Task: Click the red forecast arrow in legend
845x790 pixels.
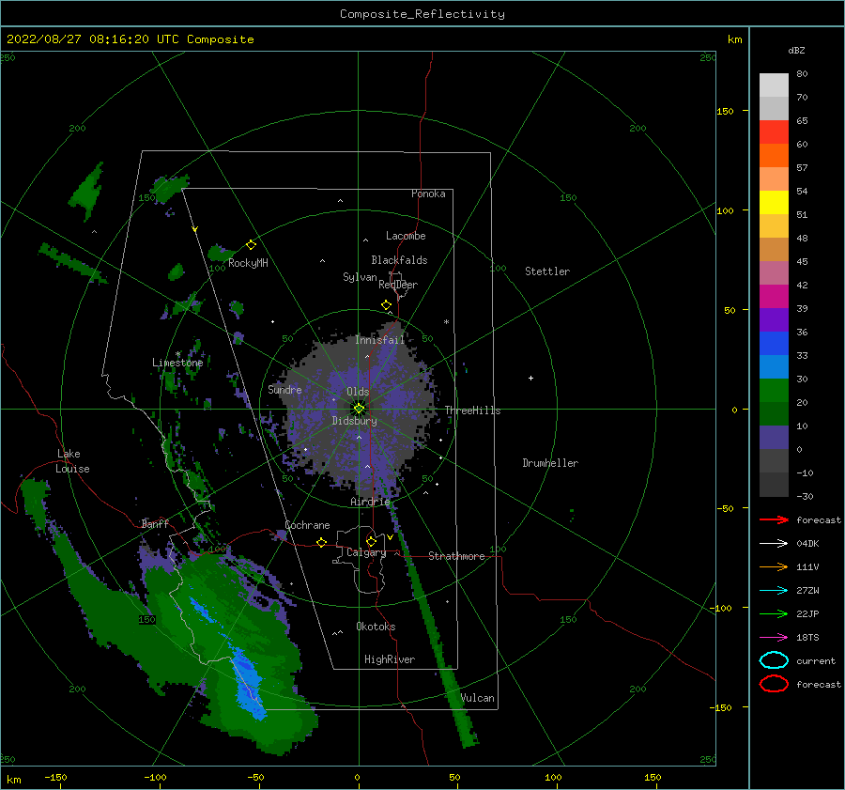Action: tap(774, 519)
